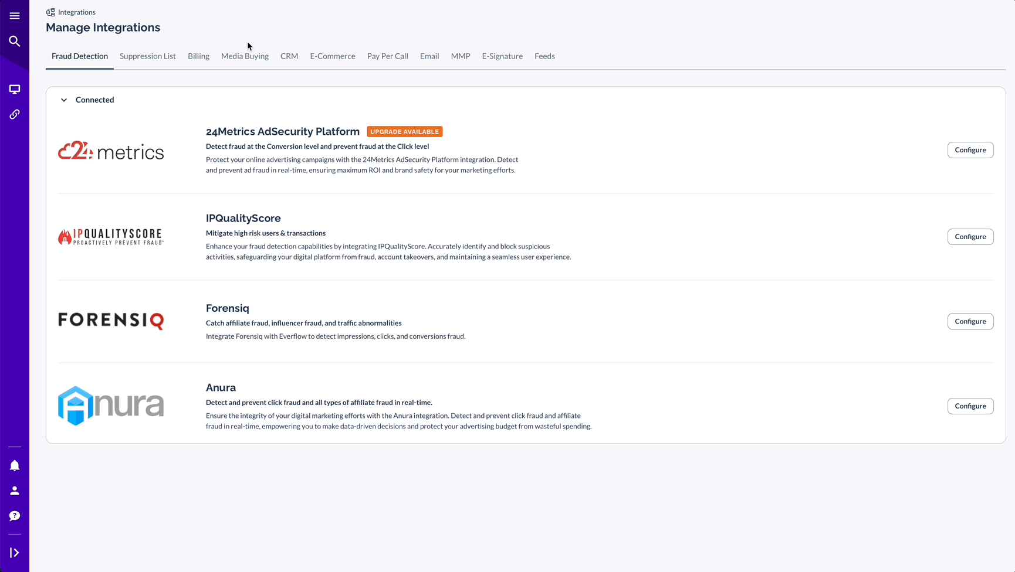The width and height of the screenshot is (1015, 572).
Task: Select the Fraud Detection tab
Action: click(80, 56)
